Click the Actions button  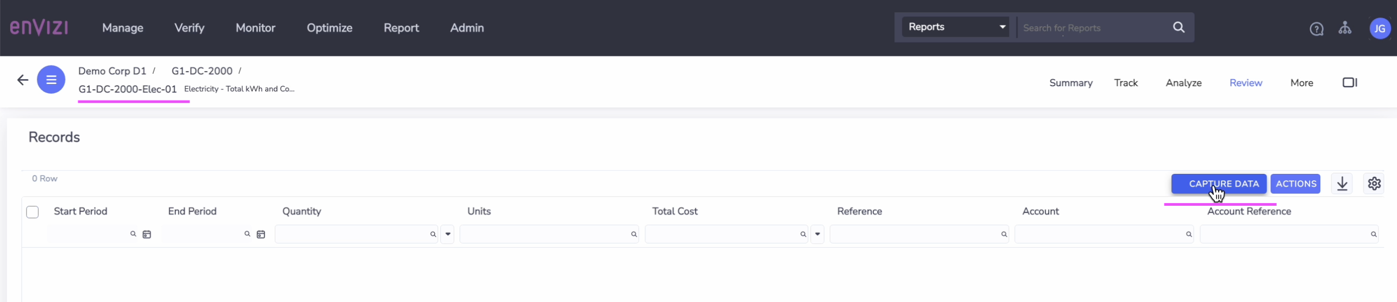[x=1295, y=183]
